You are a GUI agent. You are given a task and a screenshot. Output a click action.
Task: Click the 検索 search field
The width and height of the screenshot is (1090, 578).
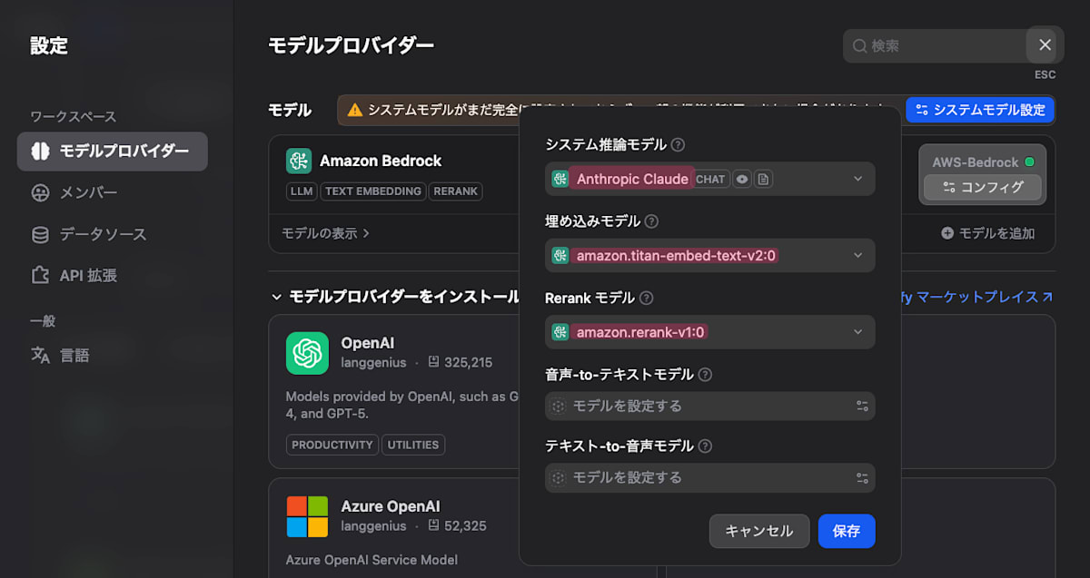936,45
